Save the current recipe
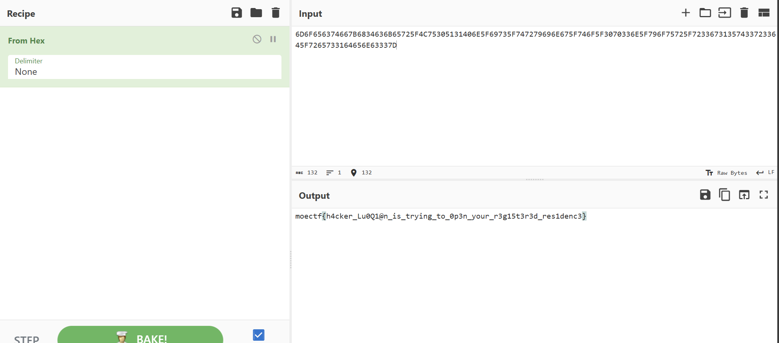779x343 pixels. click(x=237, y=13)
